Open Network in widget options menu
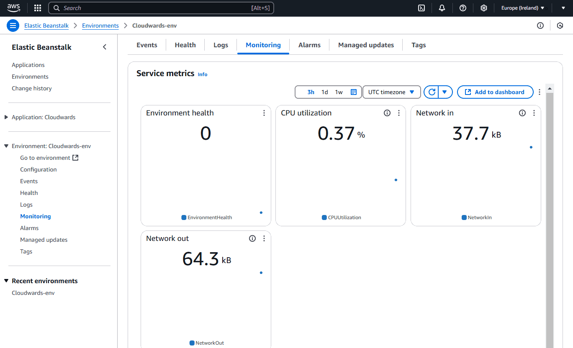Viewport: 573px width, 348px height. coord(534,113)
